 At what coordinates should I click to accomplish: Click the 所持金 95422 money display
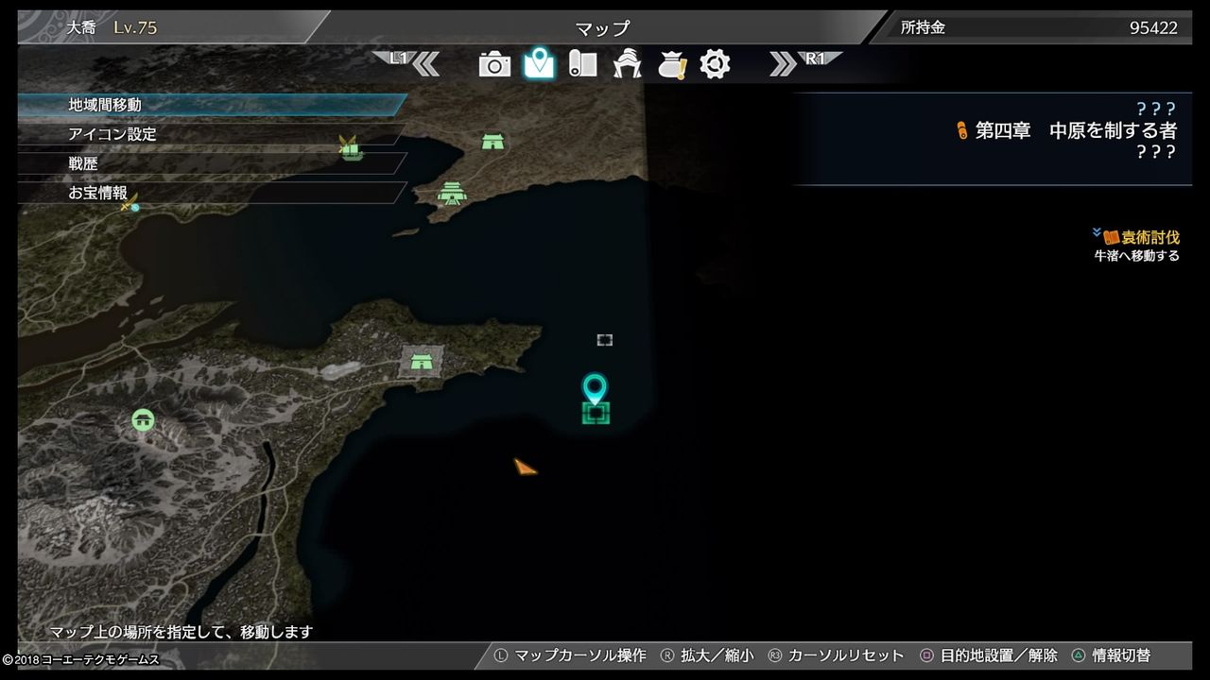(x=1039, y=27)
